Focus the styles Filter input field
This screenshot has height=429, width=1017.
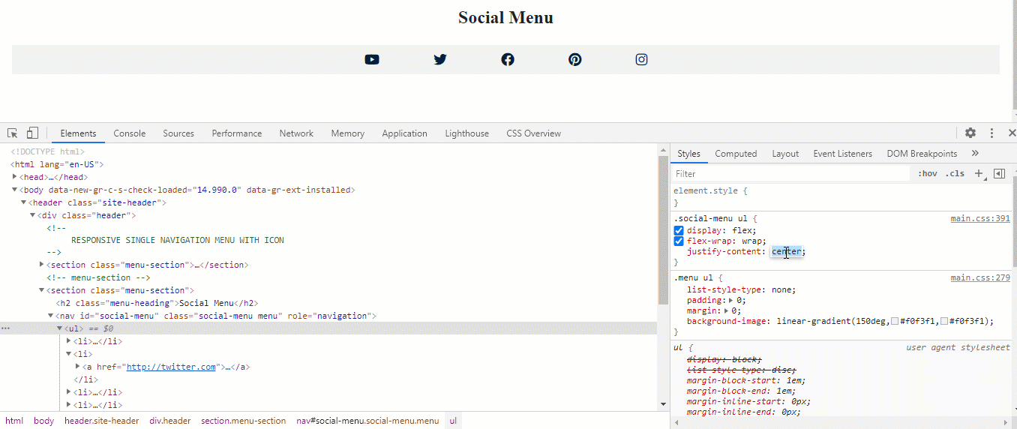(x=791, y=173)
